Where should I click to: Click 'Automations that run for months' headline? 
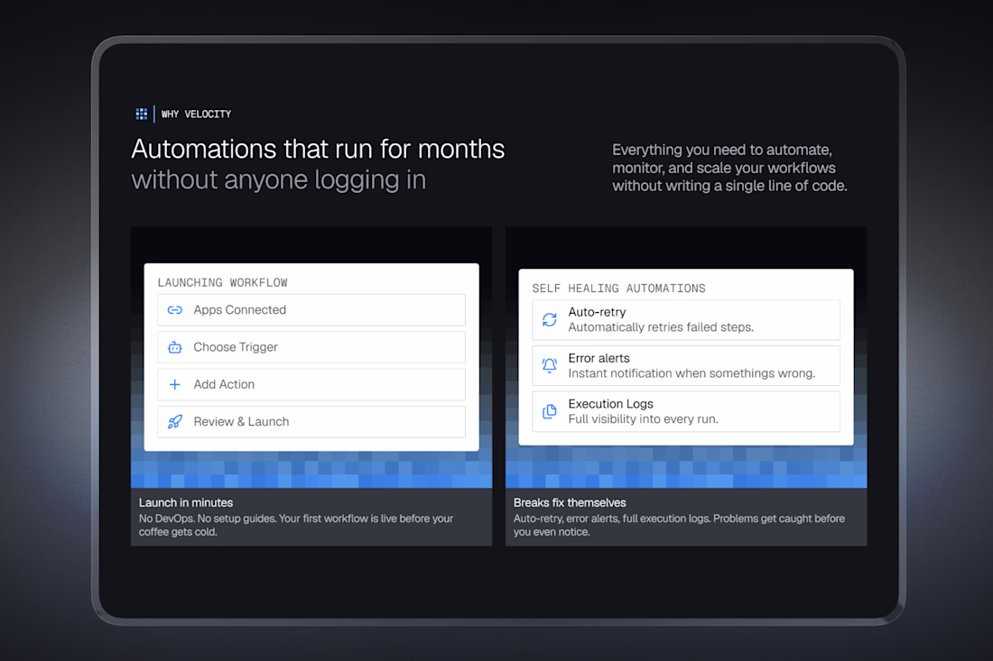click(x=318, y=150)
